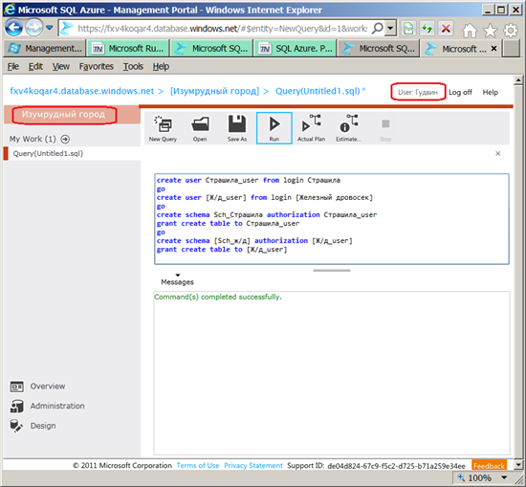Show the Actual Plan
The width and height of the screenshot is (526, 487).
click(x=312, y=128)
